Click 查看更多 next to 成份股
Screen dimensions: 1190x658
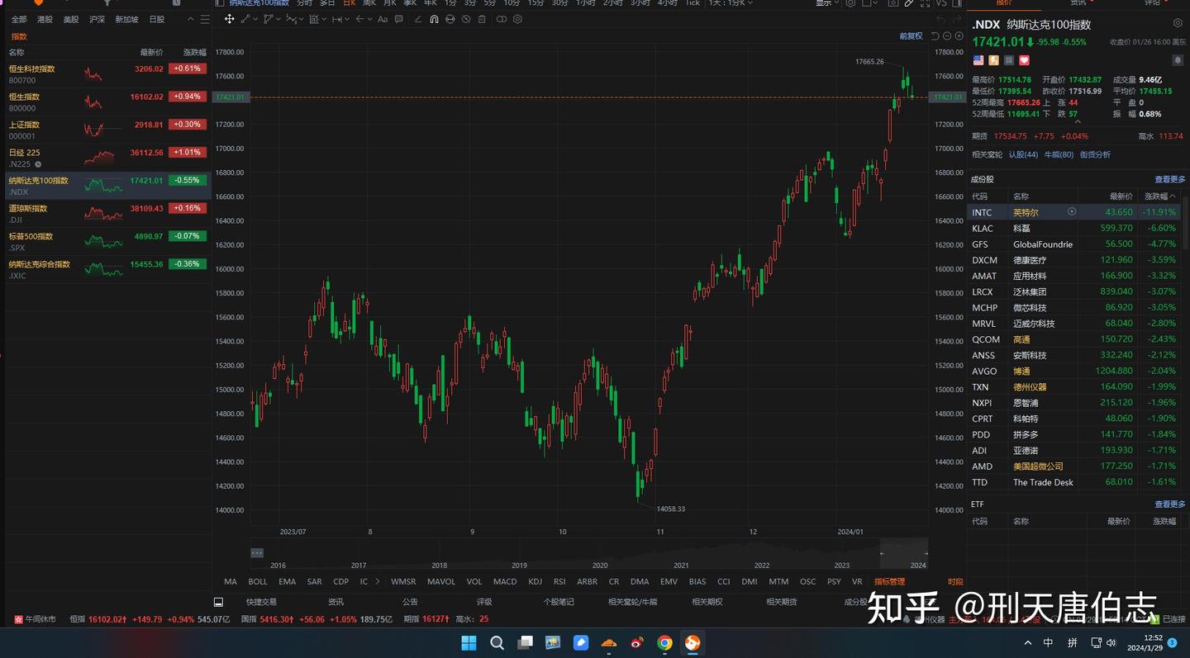1169,178
